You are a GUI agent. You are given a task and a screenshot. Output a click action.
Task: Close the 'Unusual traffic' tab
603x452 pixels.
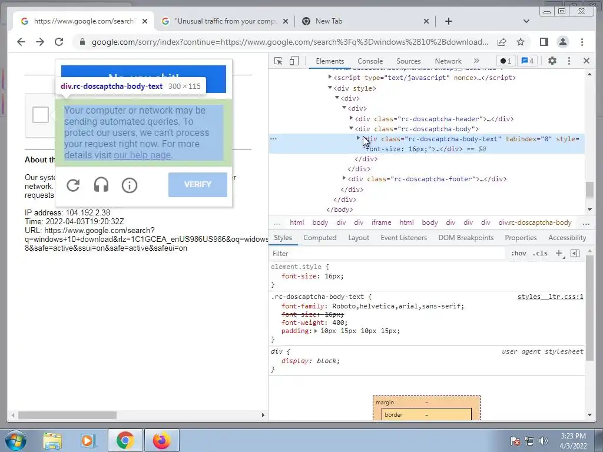286,21
